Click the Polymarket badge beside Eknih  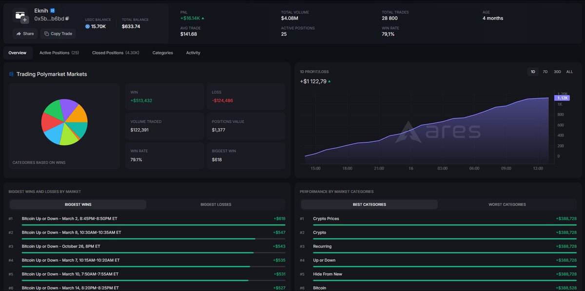pyautogui.click(x=53, y=10)
